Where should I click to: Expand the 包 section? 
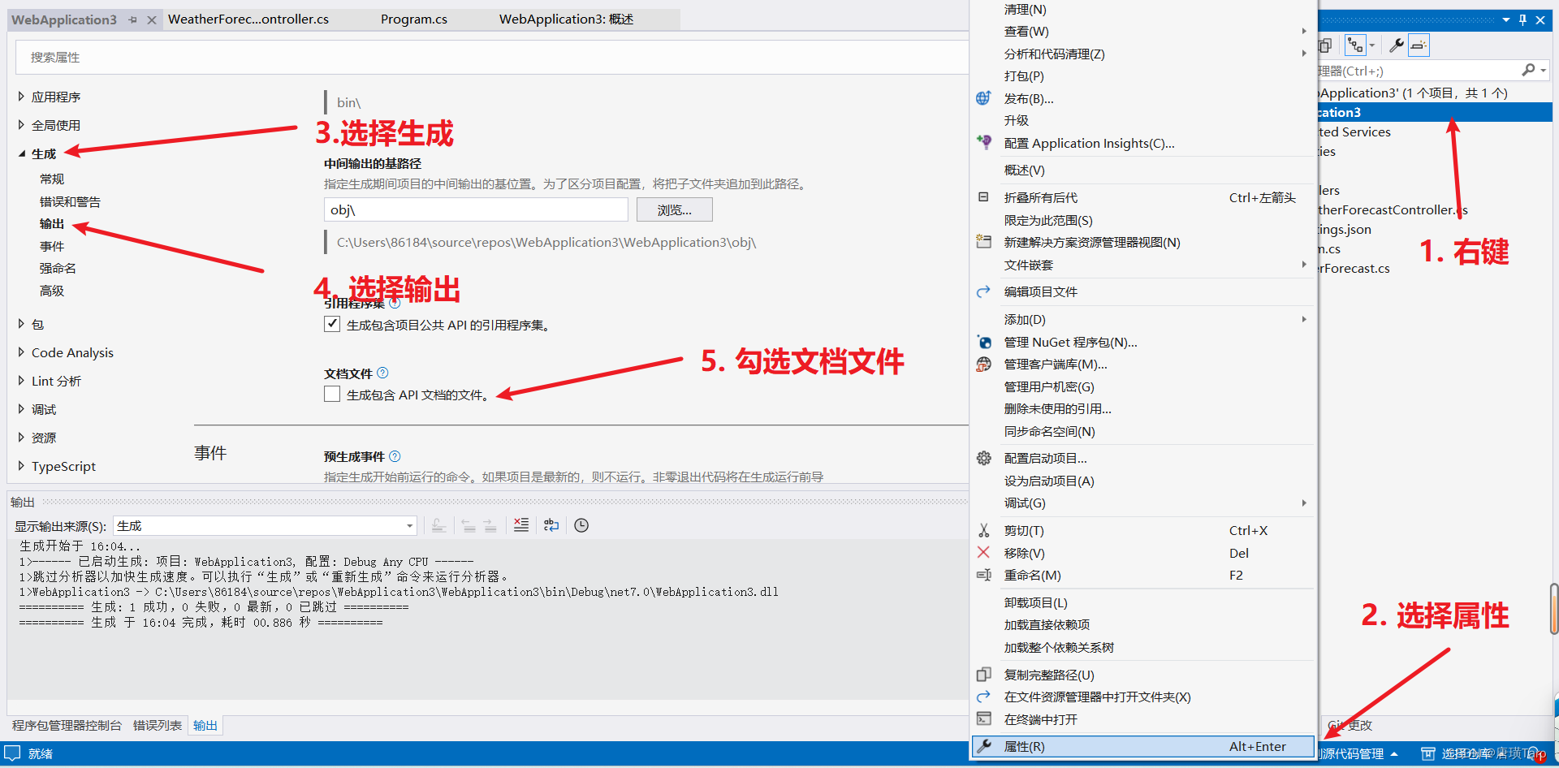click(x=21, y=324)
